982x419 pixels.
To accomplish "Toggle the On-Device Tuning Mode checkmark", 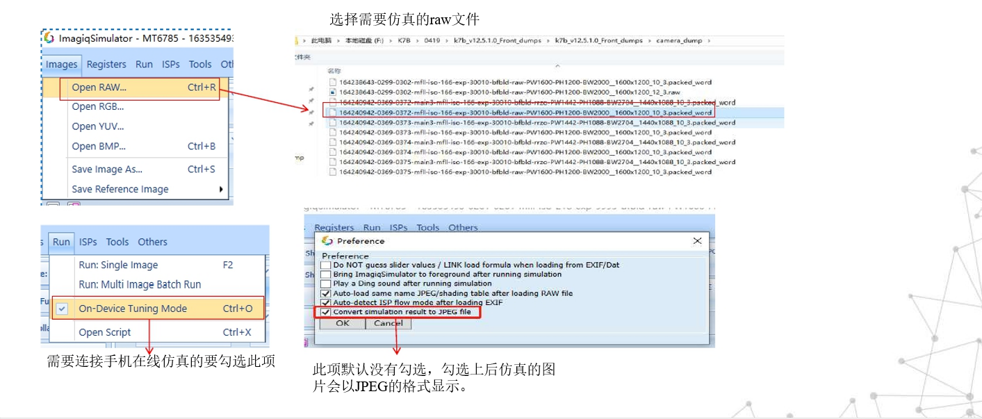I will (62, 308).
